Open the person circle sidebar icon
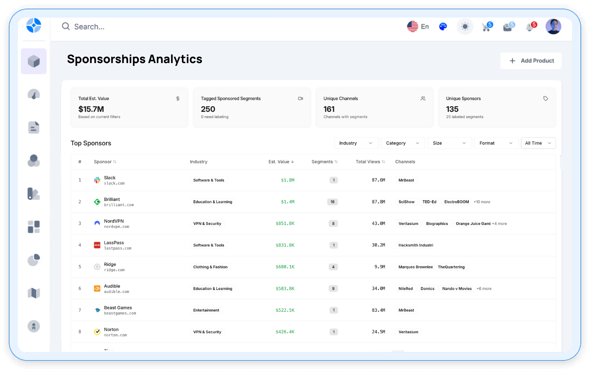Image resolution: width=590 pixels, height=374 pixels. 34,326
